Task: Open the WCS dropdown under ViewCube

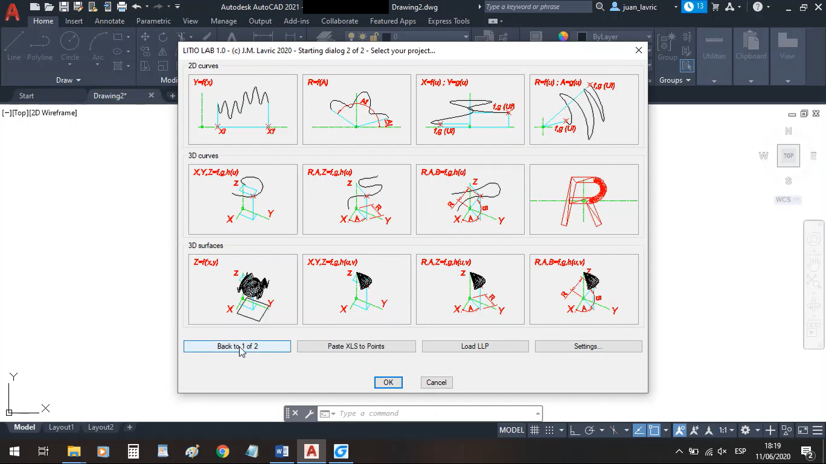Action: 789,199
